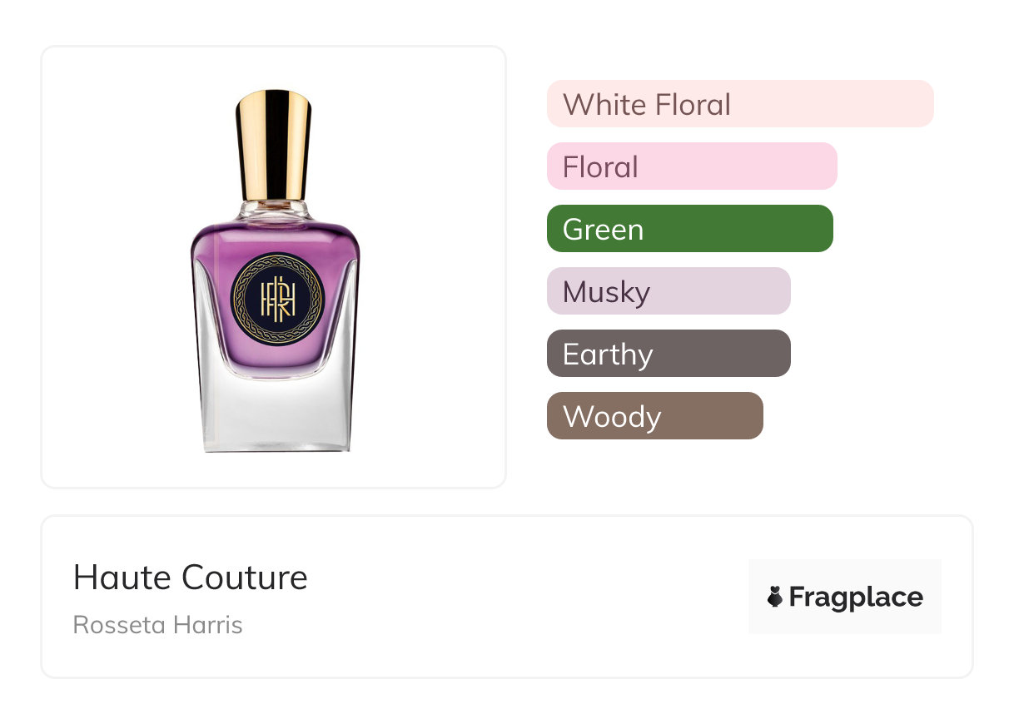This screenshot has height=719, width=1014.
Task: Click the gold cap of the perfume bottle
Action: (x=273, y=146)
